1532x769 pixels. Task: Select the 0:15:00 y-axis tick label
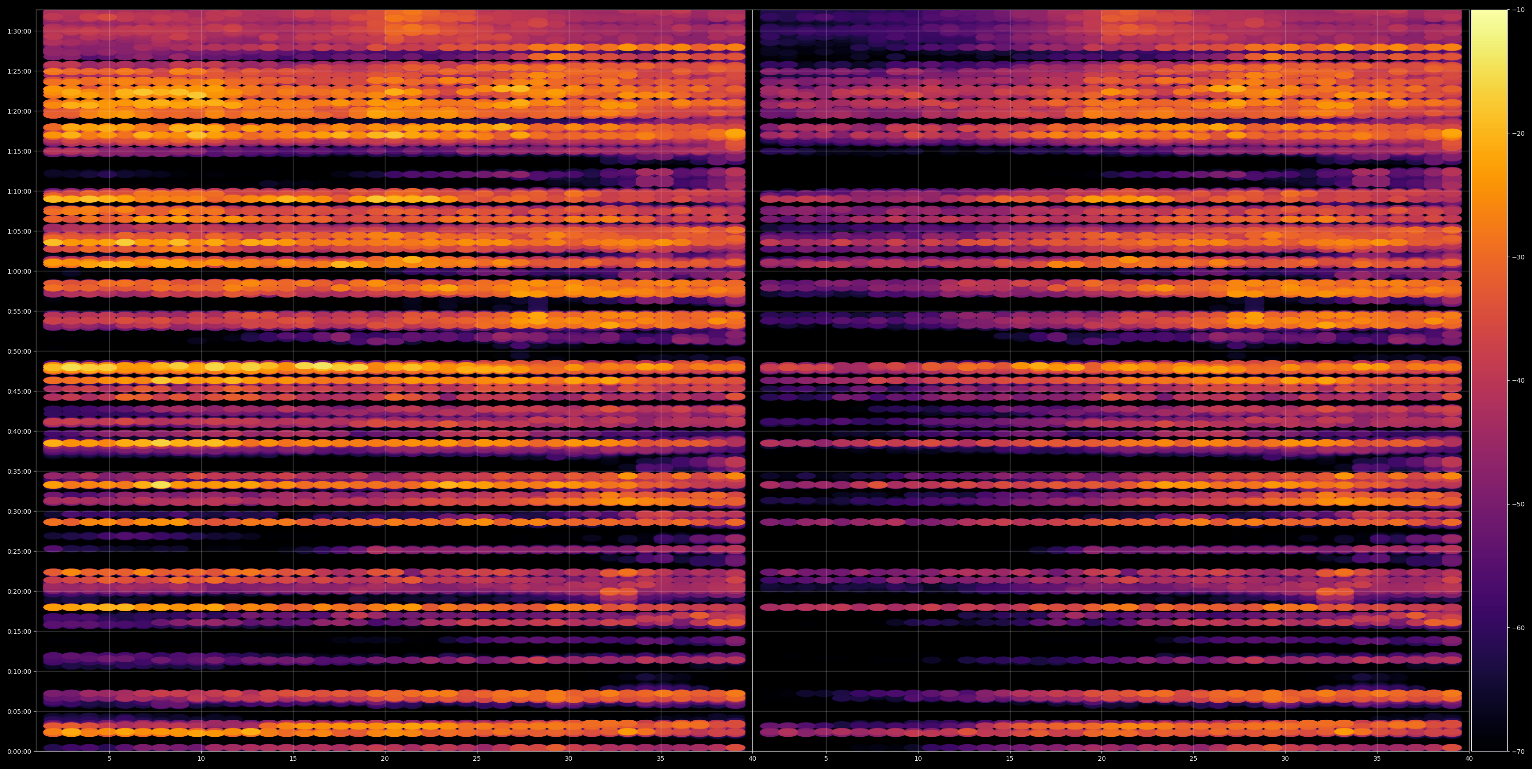(19, 631)
